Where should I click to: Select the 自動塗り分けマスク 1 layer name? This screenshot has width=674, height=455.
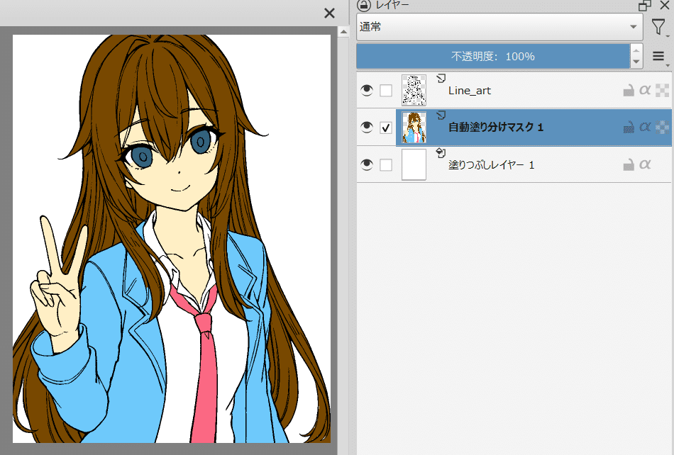pyautogui.click(x=496, y=127)
